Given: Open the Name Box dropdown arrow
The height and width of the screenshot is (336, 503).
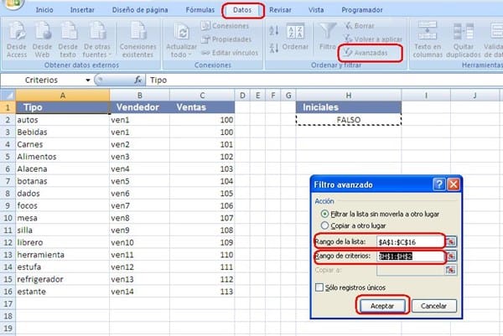Looking at the screenshot, I should pyautogui.click(x=87, y=80).
